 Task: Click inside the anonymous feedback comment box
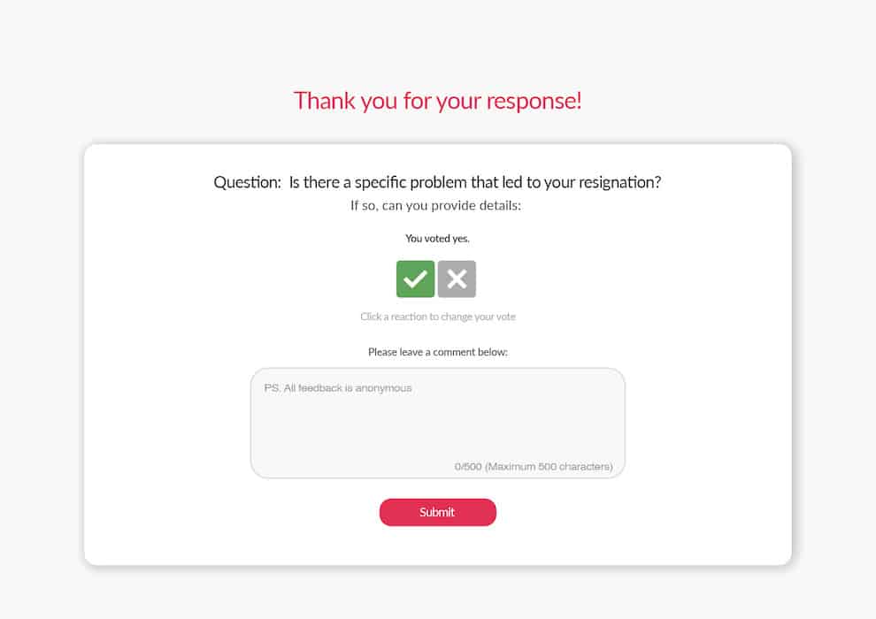pos(437,423)
